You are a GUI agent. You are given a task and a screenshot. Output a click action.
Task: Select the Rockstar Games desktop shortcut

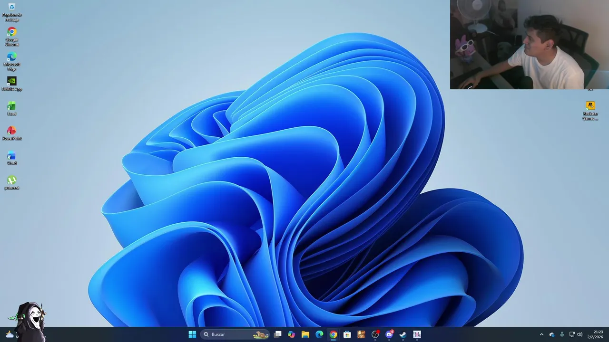click(x=590, y=111)
